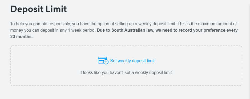Click the word 'Limit' in the heading

point(56,9)
